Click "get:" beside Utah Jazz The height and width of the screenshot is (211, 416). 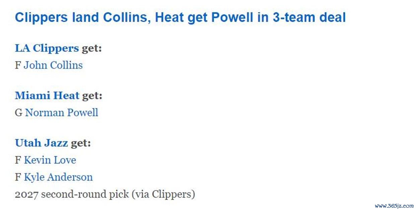[81, 143]
